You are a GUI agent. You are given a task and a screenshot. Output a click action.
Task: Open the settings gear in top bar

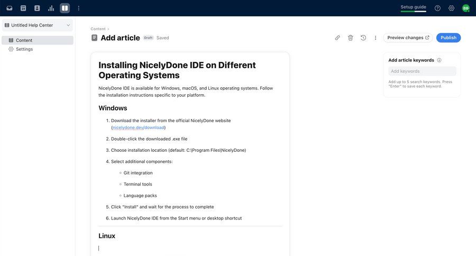point(452,8)
